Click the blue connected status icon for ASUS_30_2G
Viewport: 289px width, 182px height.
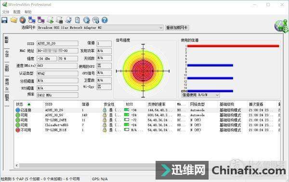click(x=18, y=110)
